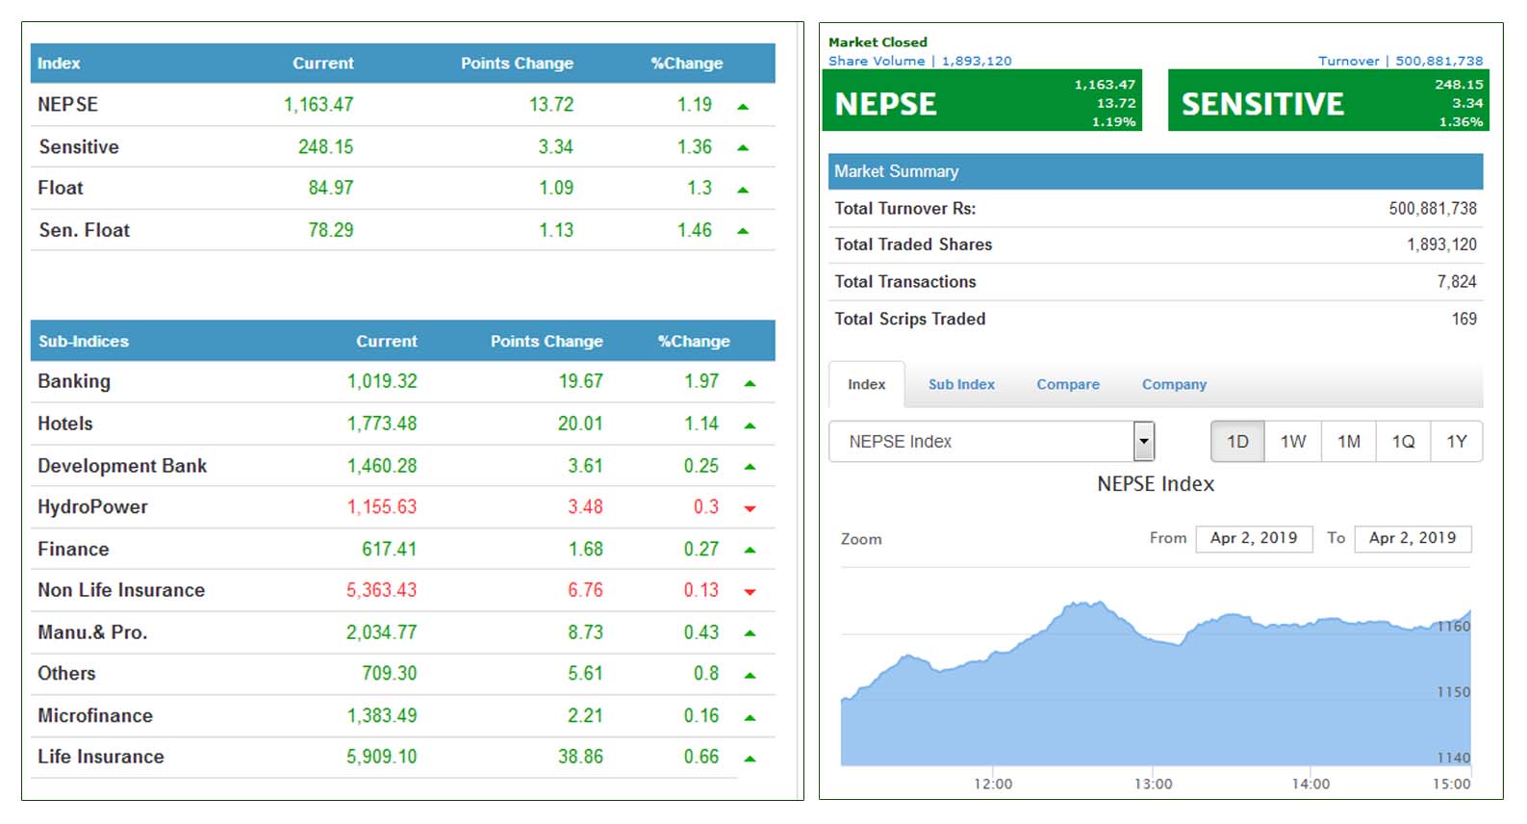This screenshot has height=824, width=1527.
Task: Click the up arrow in Finance row
Action: (x=750, y=551)
